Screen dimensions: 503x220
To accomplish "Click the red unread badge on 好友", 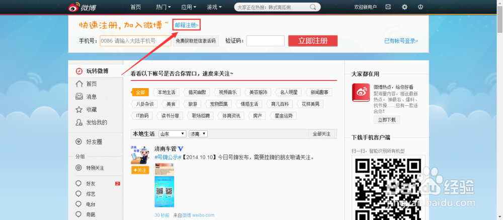I will (x=117, y=183).
